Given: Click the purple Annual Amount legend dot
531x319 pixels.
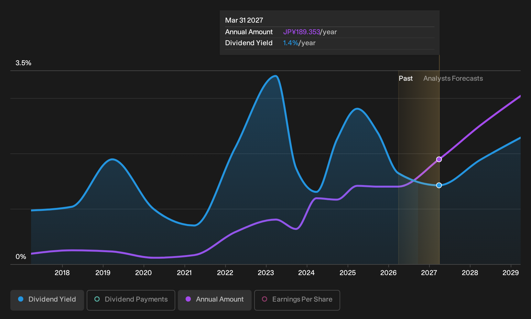Looking at the screenshot, I should [188, 299].
